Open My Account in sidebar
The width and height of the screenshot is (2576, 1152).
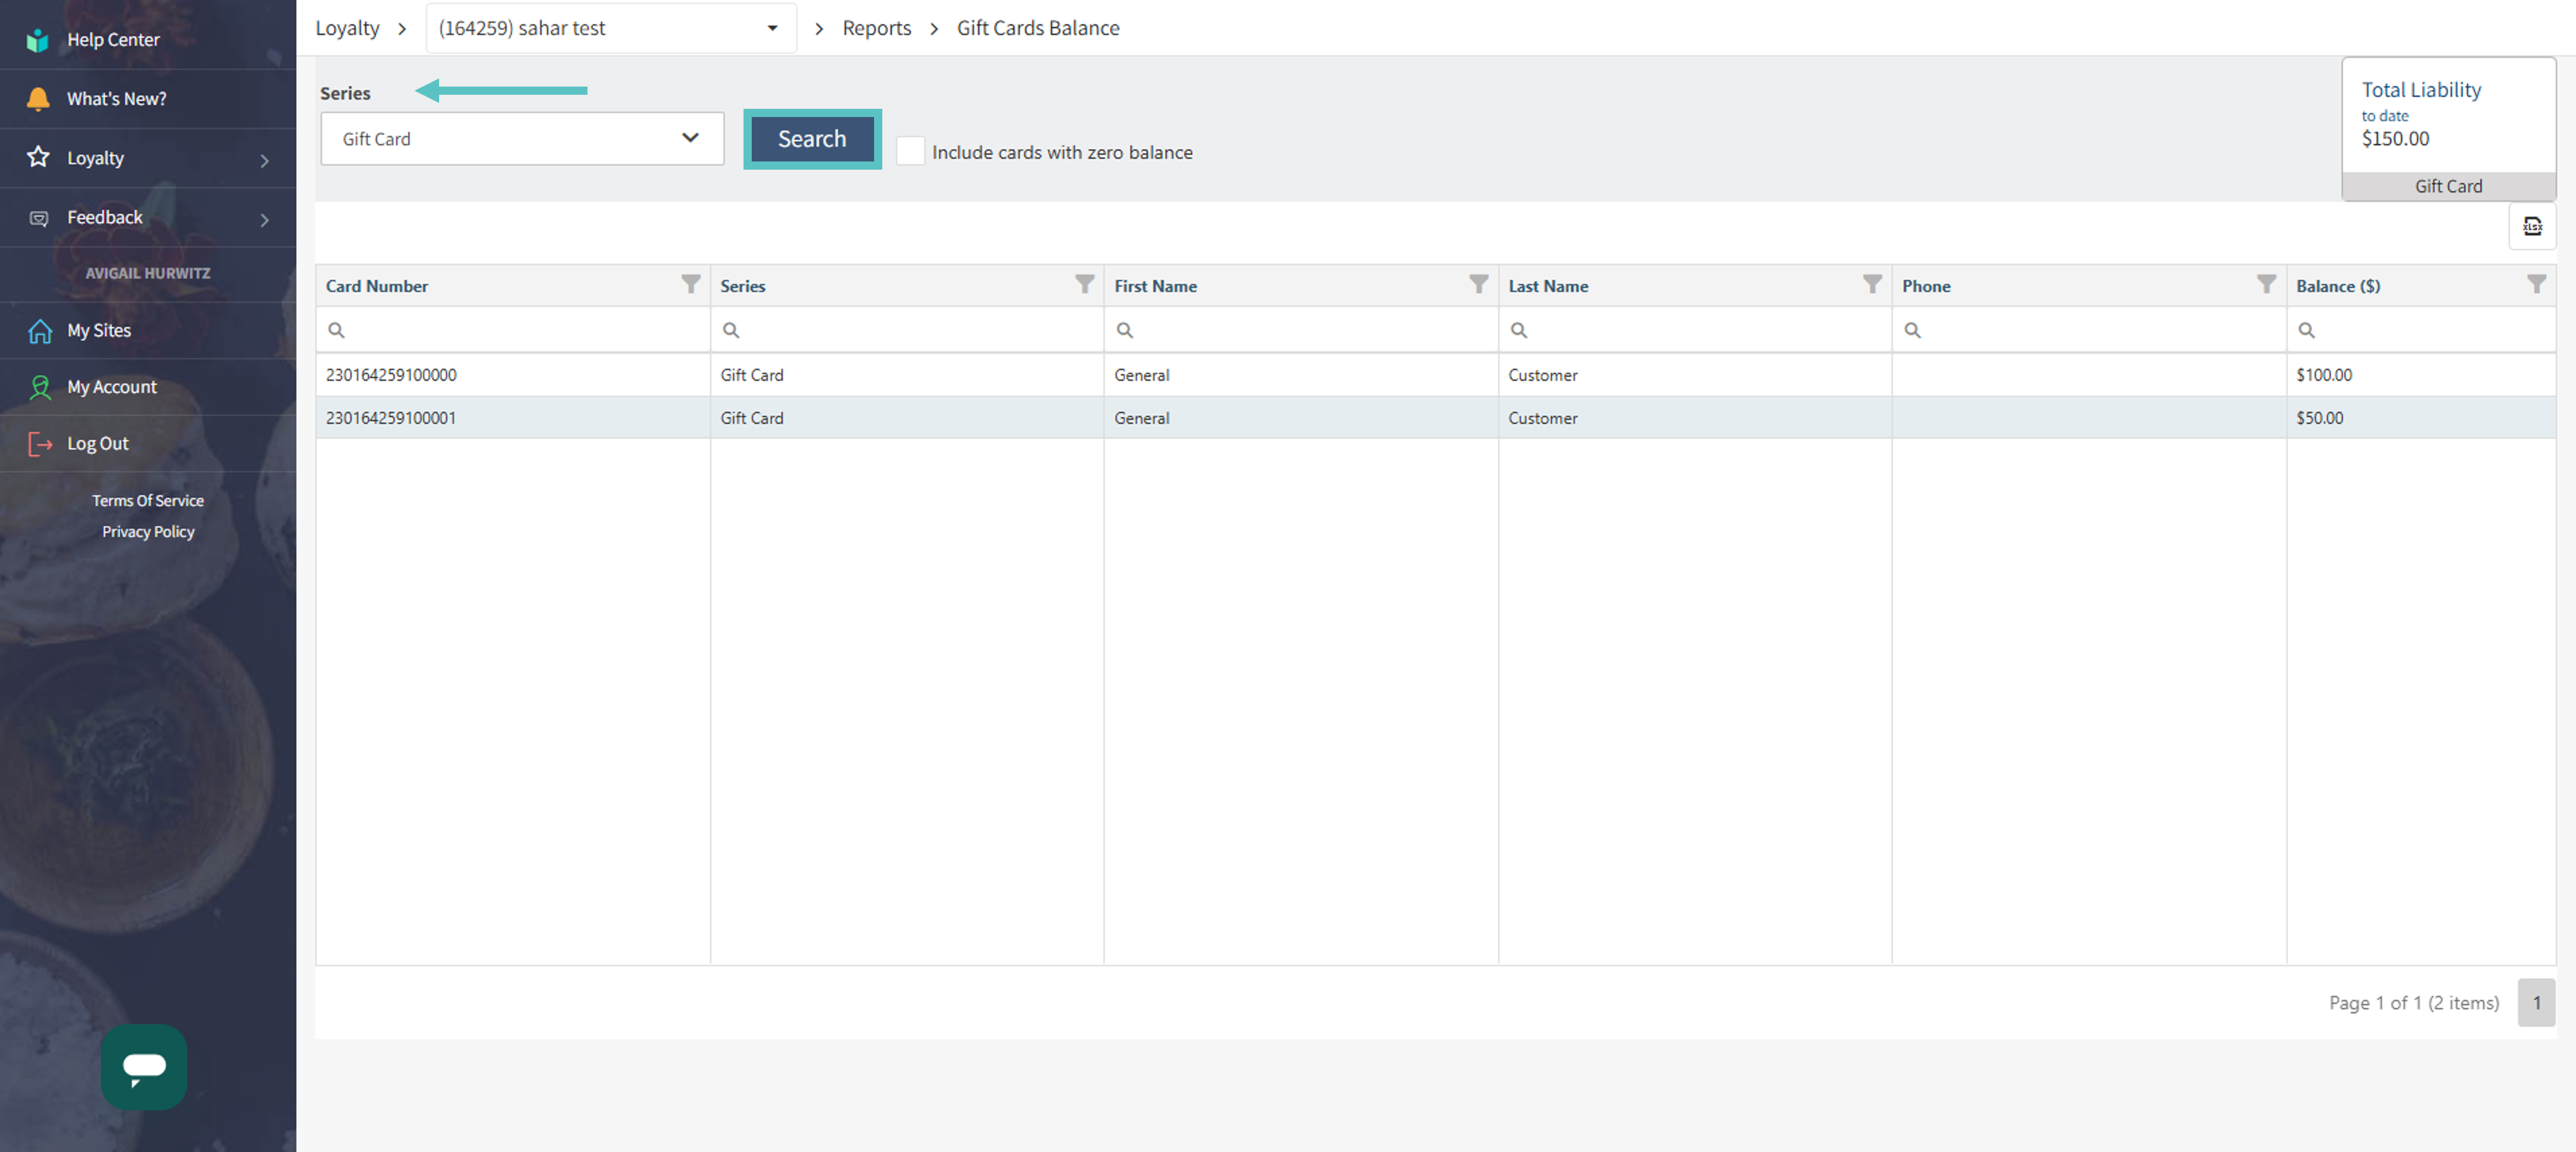(111, 387)
